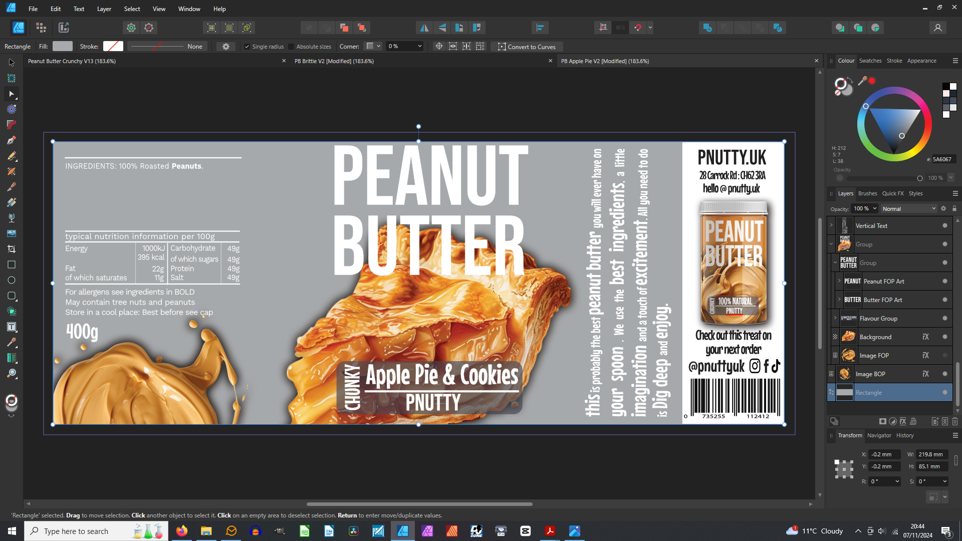Select the Node tool
The image size is (962, 541).
pos(12,94)
